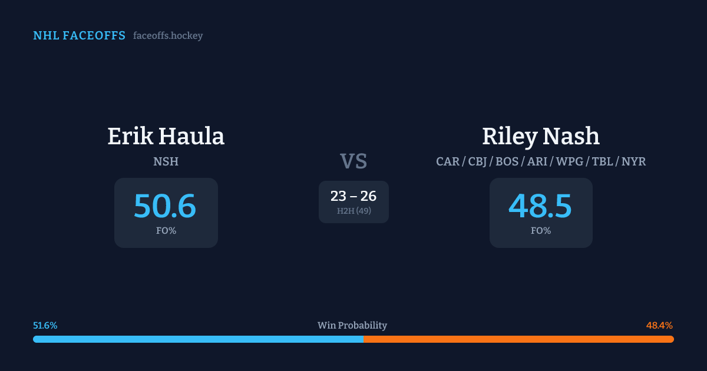This screenshot has width=707, height=371.
Task: Select the Riley Nash player name
Action: point(541,136)
